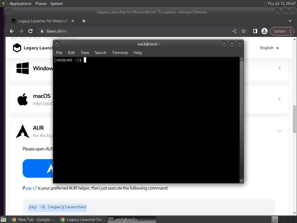Viewport: 297px width, 223px height.
Task: Open the terminal Search menu
Action: [x=100, y=53]
